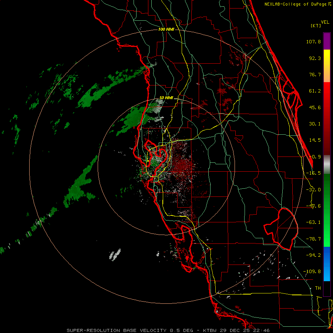
Task: Click the bright green segment of color bar
Action: pos(327,229)
